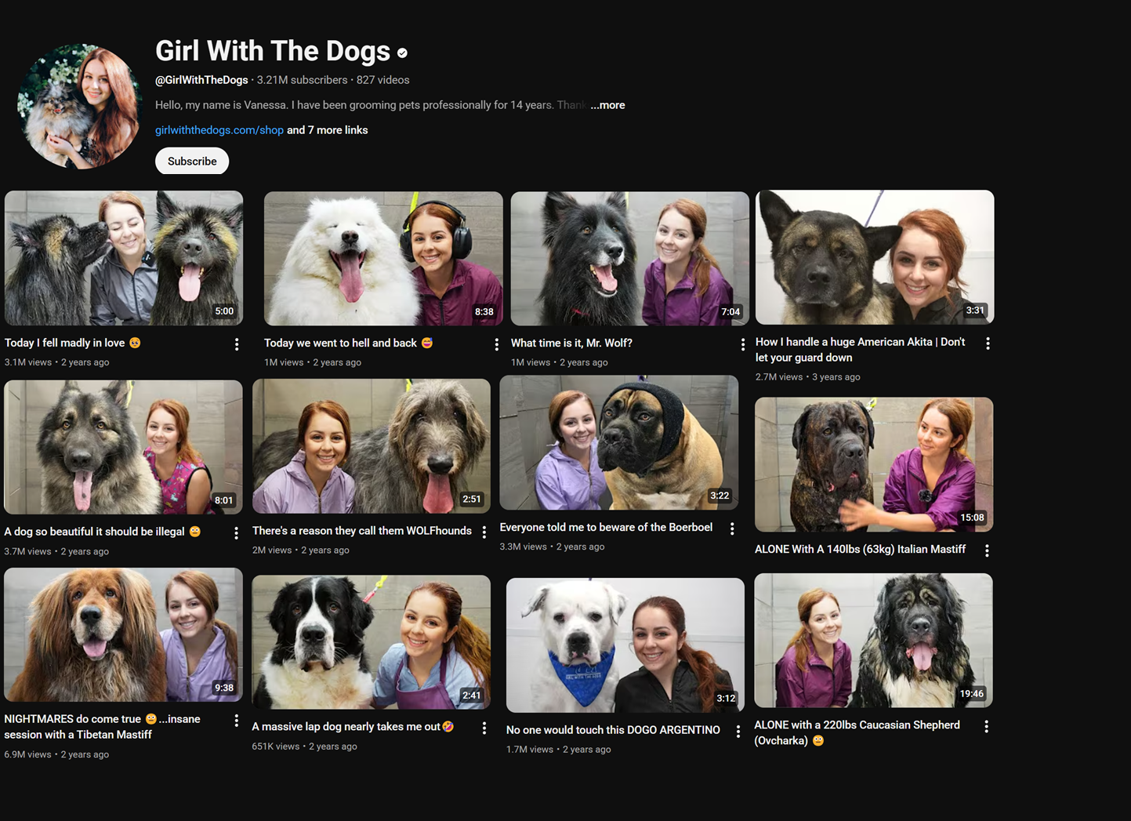This screenshot has width=1131, height=821.
Task: Open options menu for the American Akita video
Action: pyautogui.click(x=988, y=343)
